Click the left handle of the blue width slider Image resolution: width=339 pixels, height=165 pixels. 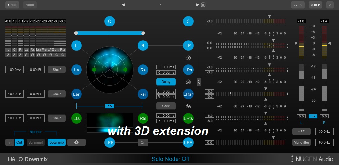76,33
